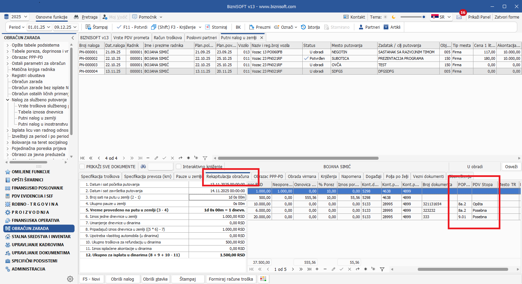Viewport: 522px width, 284px height.
Task: Click the Formiraj račune troška button
Action: (x=231, y=279)
